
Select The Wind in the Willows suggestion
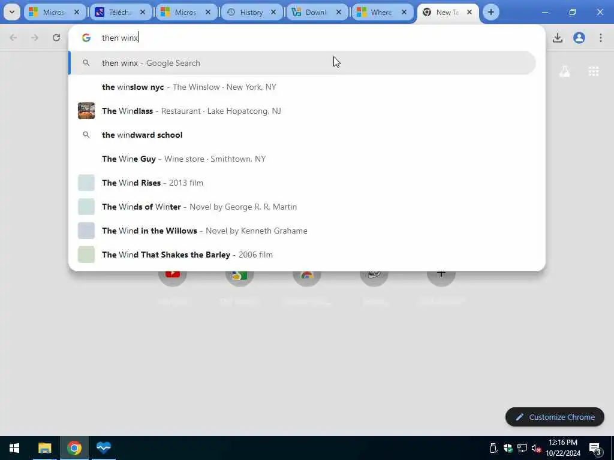(x=302, y=231)
